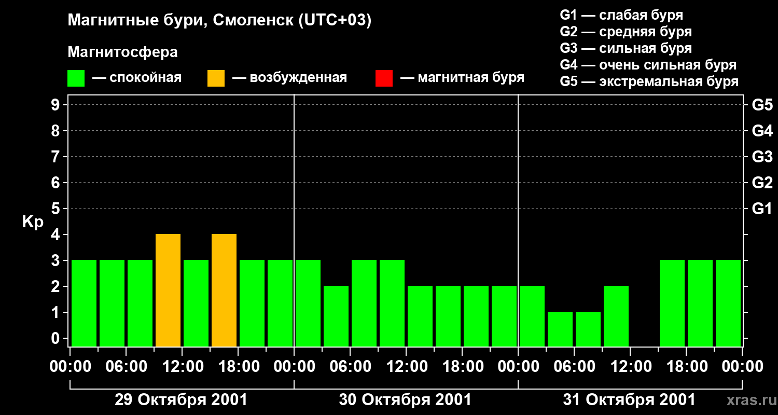778x415 pixels.
Task: Click the Kp 1 bar at 03:00 on 31 October
Action: point(560,329)
